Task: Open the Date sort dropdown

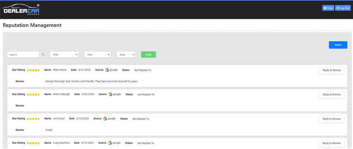Action: pyautogui.click(x=97, y=55)
